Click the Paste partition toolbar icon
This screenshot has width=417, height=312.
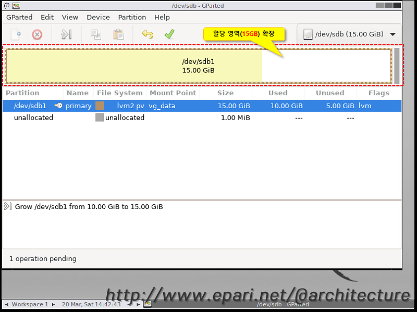[x=118, y=34]
